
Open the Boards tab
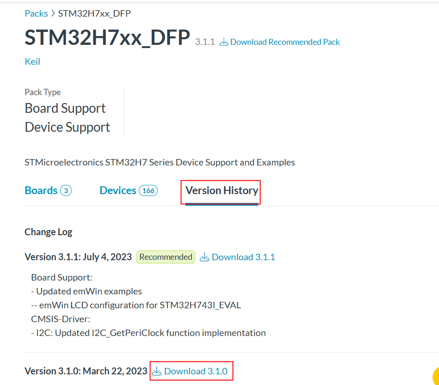41,190
